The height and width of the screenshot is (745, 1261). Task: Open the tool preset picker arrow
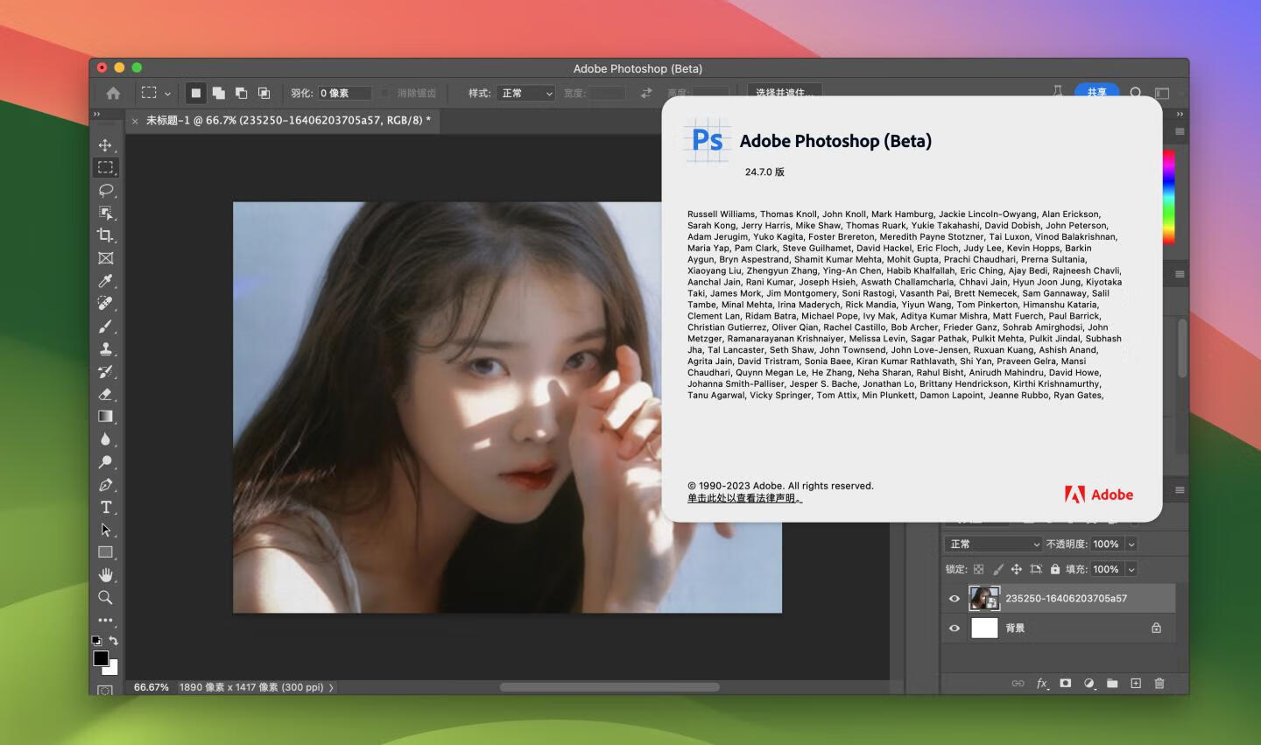167,94
